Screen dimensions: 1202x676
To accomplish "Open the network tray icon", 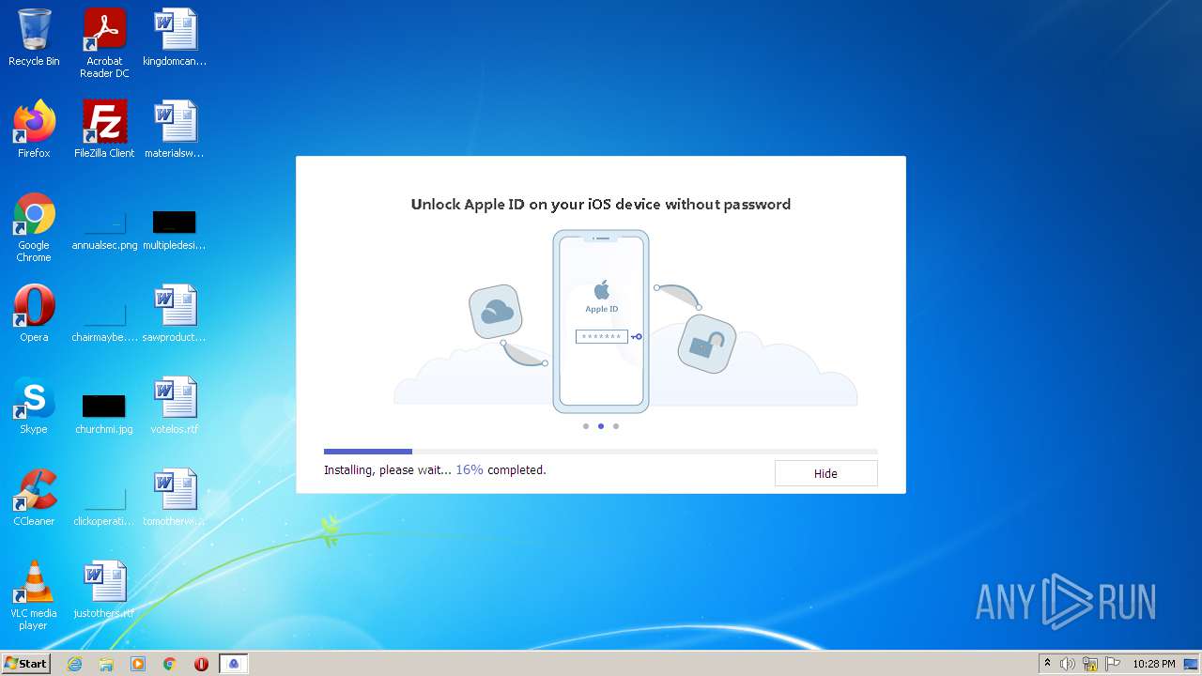I will click(x=1090, y=664).
